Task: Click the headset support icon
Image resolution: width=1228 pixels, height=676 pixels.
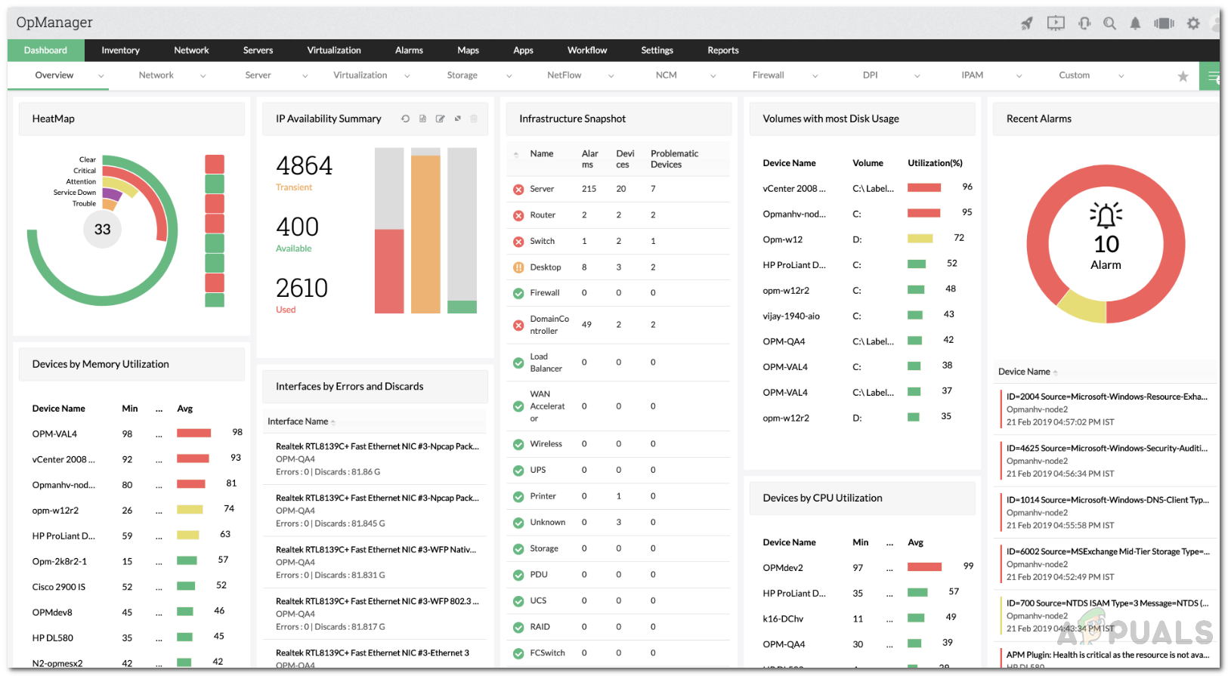Action: pyautogui.click(x=1084, y=23)
